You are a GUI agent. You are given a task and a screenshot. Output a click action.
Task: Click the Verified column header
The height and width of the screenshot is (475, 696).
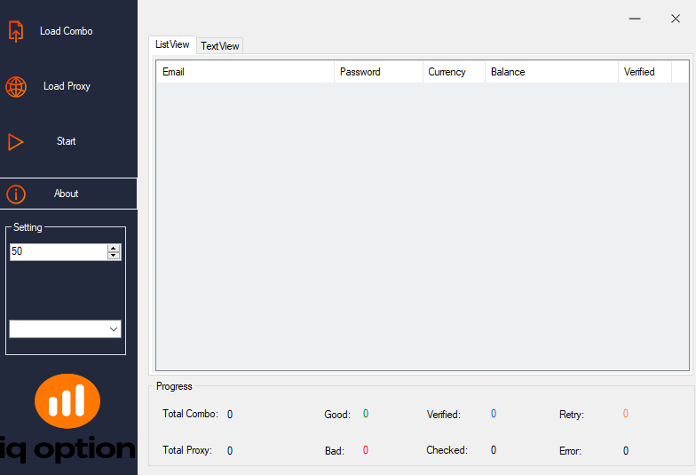pyautogui.click(x=645, y=72)
